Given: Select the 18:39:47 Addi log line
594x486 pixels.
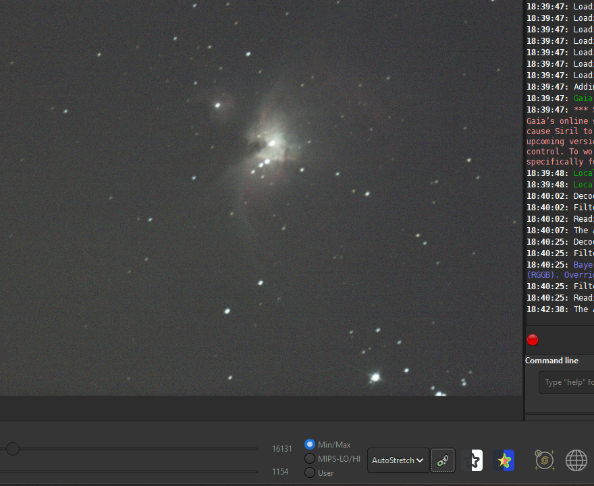Looking at the screenshot, I should pos(560,87).
